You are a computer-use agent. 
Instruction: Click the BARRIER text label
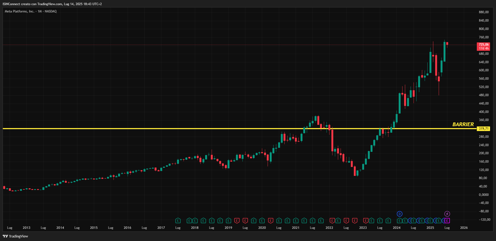(x=463, y=124)
